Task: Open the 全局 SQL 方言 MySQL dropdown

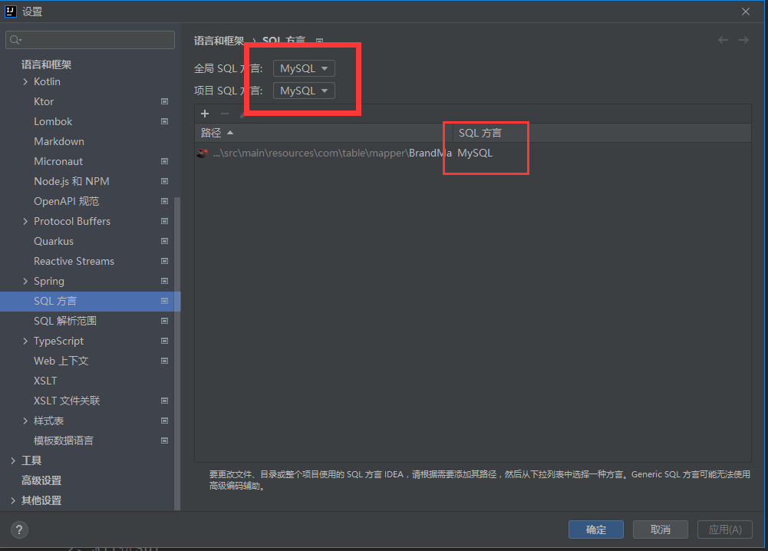Action: click(304, 68)
